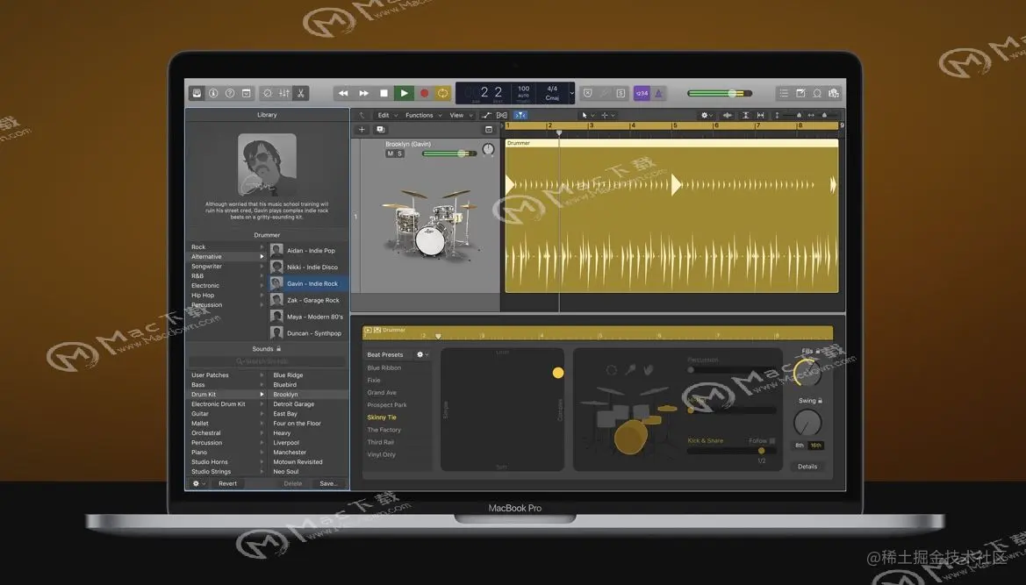The height and width of the screenshot is (585, 1026).
Task: Choose drummer Zak - Garage Rock
Action: point(308,300)
